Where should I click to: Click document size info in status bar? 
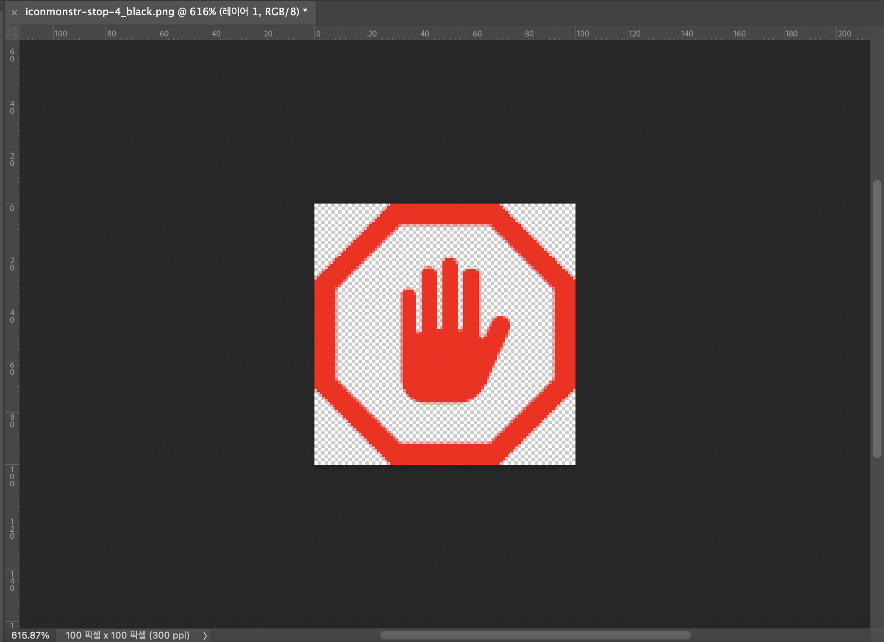[127, 635]
